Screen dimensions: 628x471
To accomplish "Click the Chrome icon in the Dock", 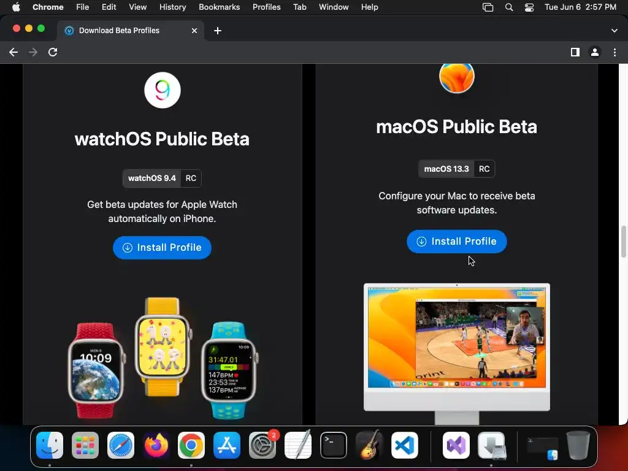I will pyautogui.click(x=191, y=445).
